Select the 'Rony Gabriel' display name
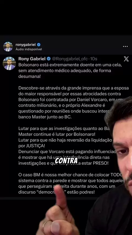Viewport: 132px width, 235px height. click(32, 59)
